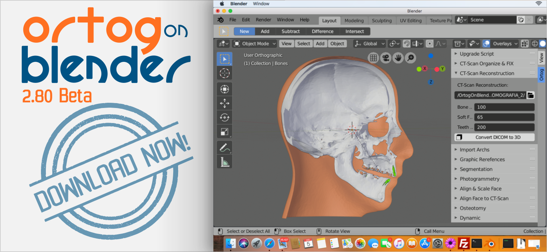Click the green Y axis on gizmo
This screenshot has height=252, width=547.
pyautogui.click(x=442, y=69)
